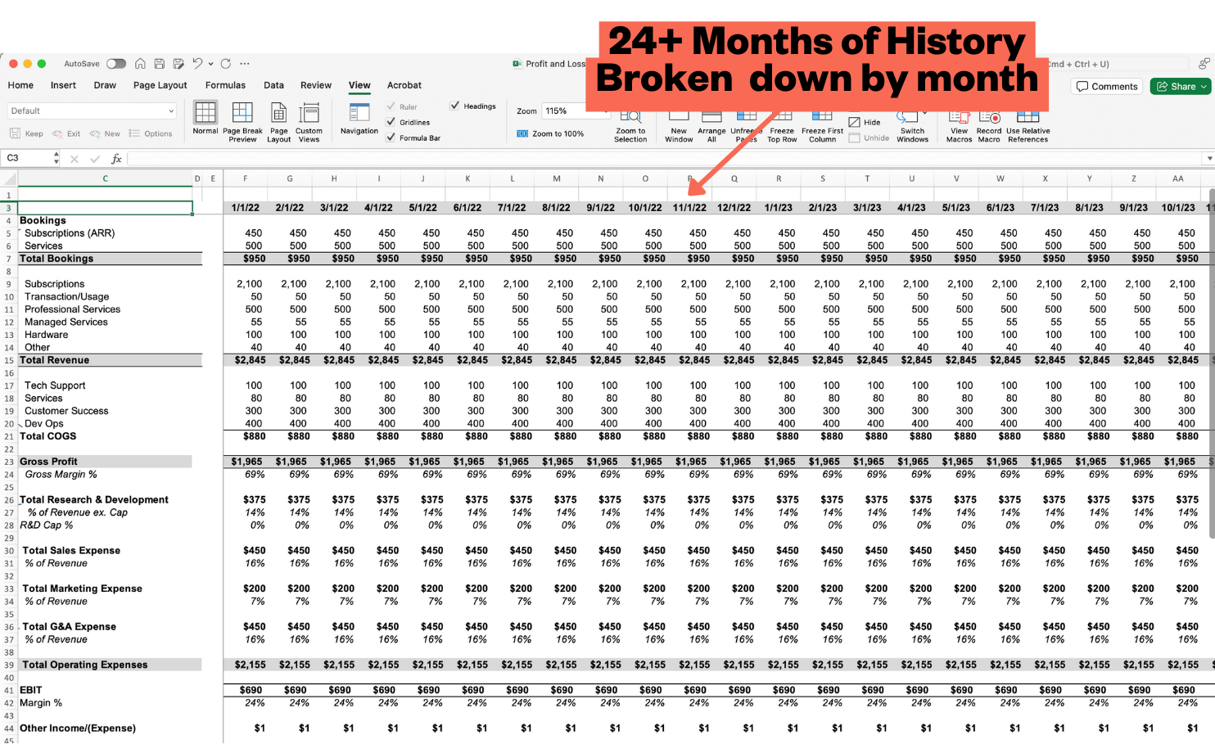Select the Data tab
The height and width of the screenshot is (744, 1215).
[x=273, y=85]
